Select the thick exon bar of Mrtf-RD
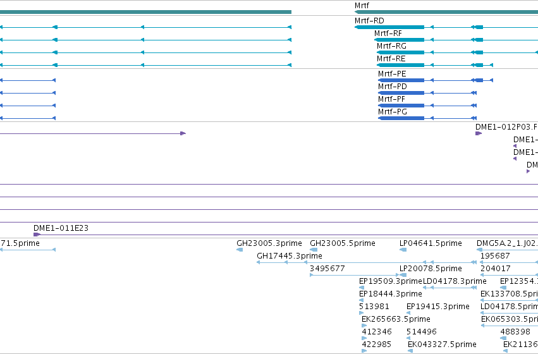 point(389,27)
